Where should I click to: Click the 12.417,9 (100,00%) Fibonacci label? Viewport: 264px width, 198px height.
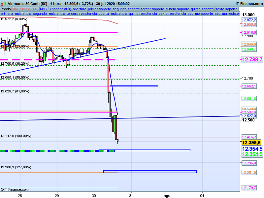(x=16, y=136)
